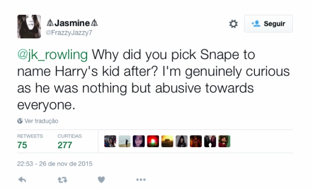Open the first liker avatar thumbnail
Viewport: 311px width, 190px height.
(x=110, y=141)
